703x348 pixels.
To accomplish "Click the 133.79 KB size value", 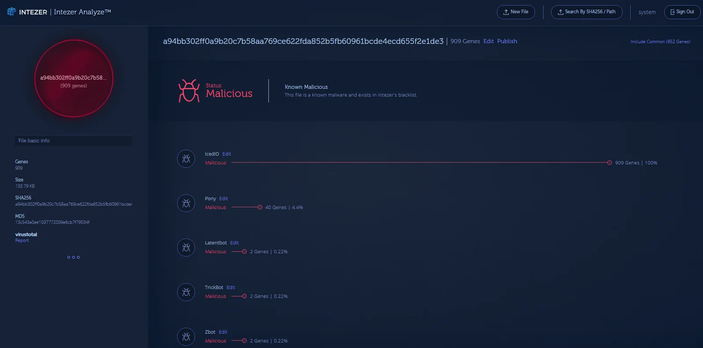I will coord(25,186).
